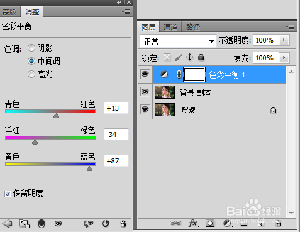Viewport: 300px width, 232px height.
Task: Hide the 背景 副本 layer
Action: pyautogui.click(x=145, y=92)
